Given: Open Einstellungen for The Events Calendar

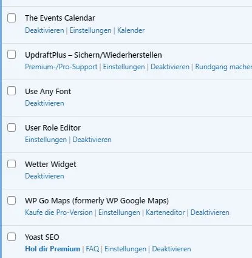Looking at the screenshot, I should (x=90, y=30).
